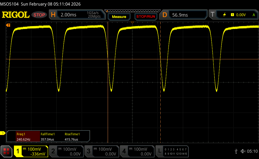Click the RIGOL logo
The height and width of the screenshot is (159, 259).
16,15
